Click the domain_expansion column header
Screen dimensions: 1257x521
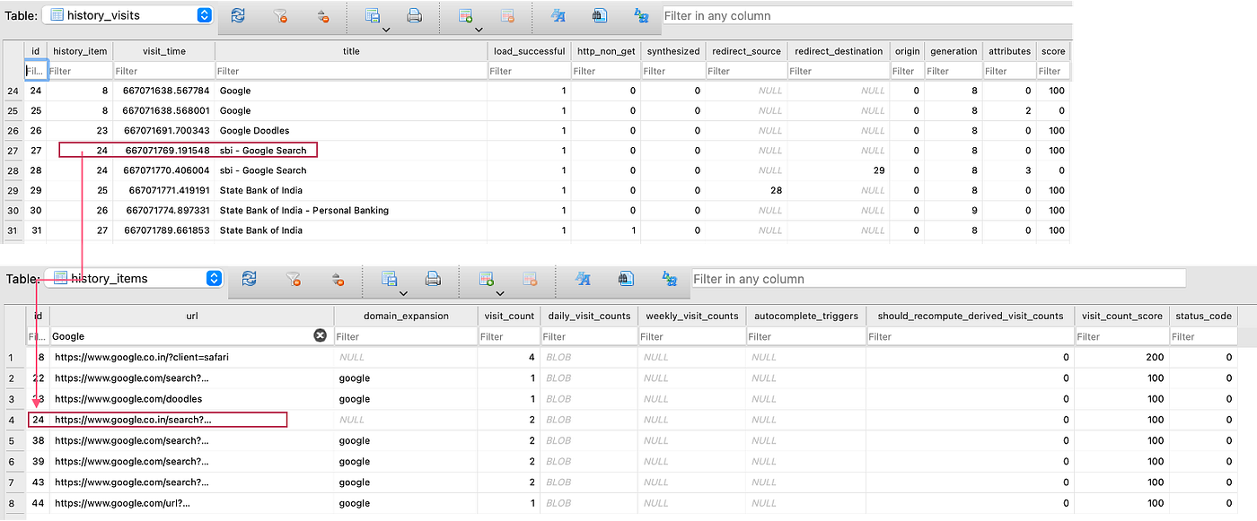405,316
